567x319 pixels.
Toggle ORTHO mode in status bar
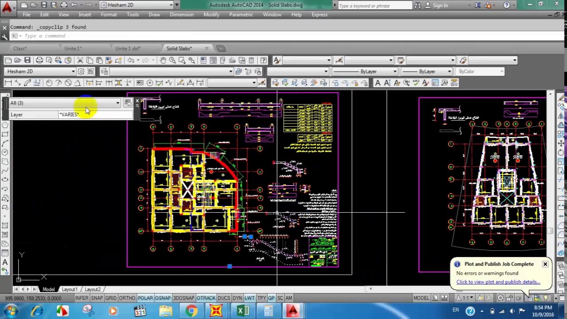pyautogui.click(x=127, y=298)
